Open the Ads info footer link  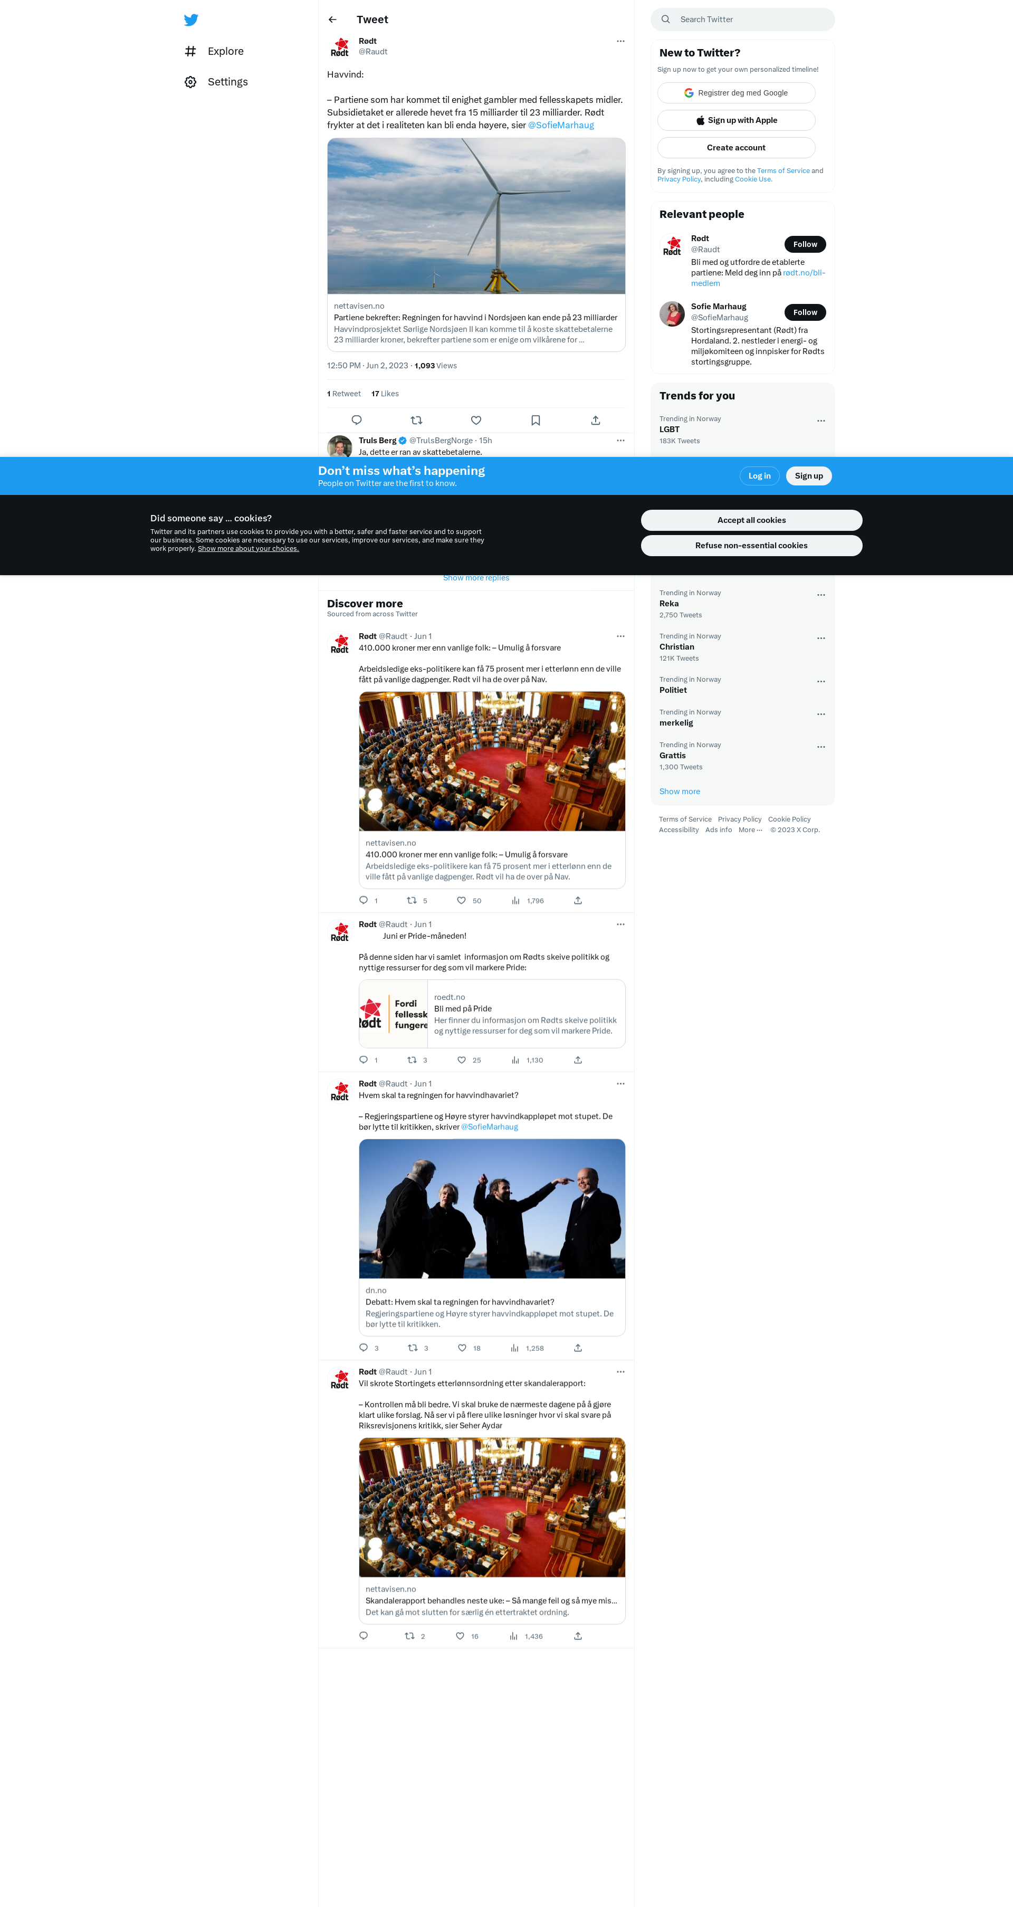pyautogui.click(x=718, y=830)
